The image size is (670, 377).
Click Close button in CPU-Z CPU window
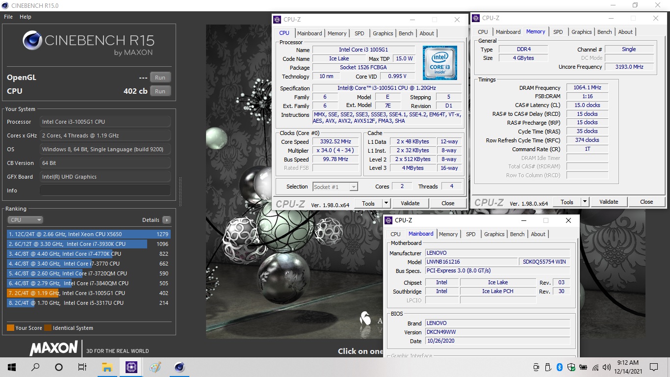coord(448,203)
